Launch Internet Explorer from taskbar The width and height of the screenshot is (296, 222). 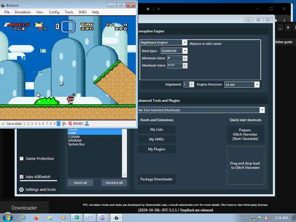pos(23,218)
